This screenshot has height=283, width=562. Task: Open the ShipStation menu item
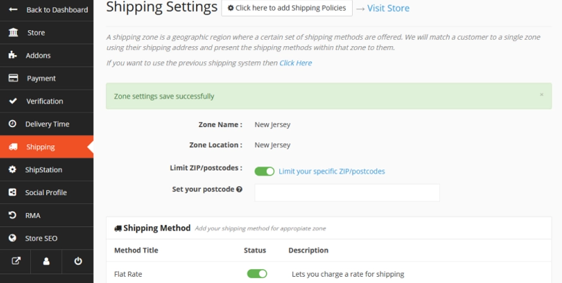tap(47, 169)
